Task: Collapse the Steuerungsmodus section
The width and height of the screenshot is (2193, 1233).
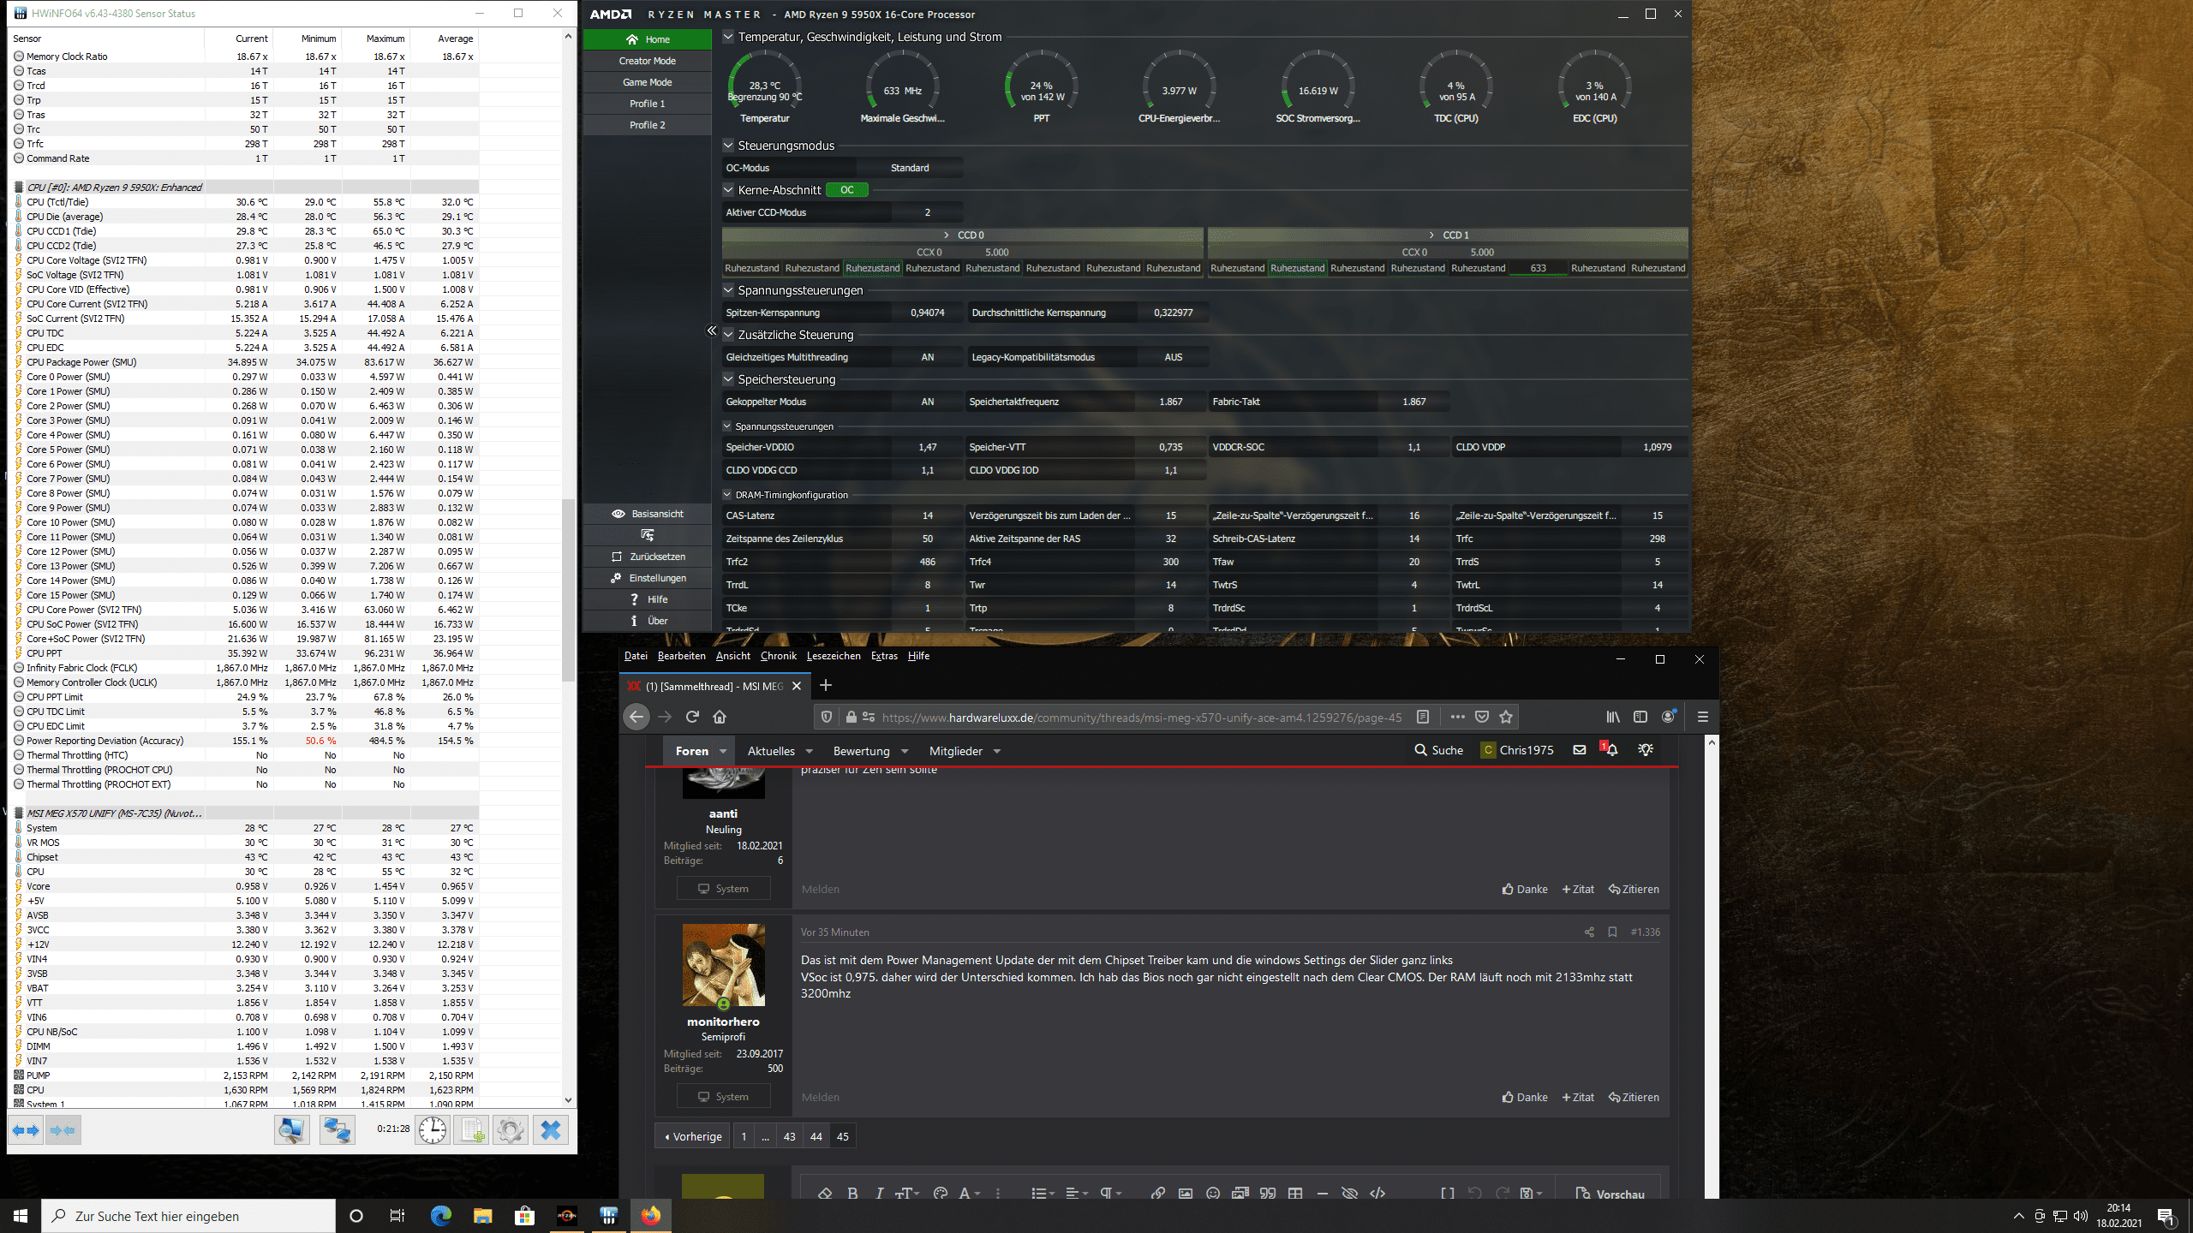Action: pos(728,146)
